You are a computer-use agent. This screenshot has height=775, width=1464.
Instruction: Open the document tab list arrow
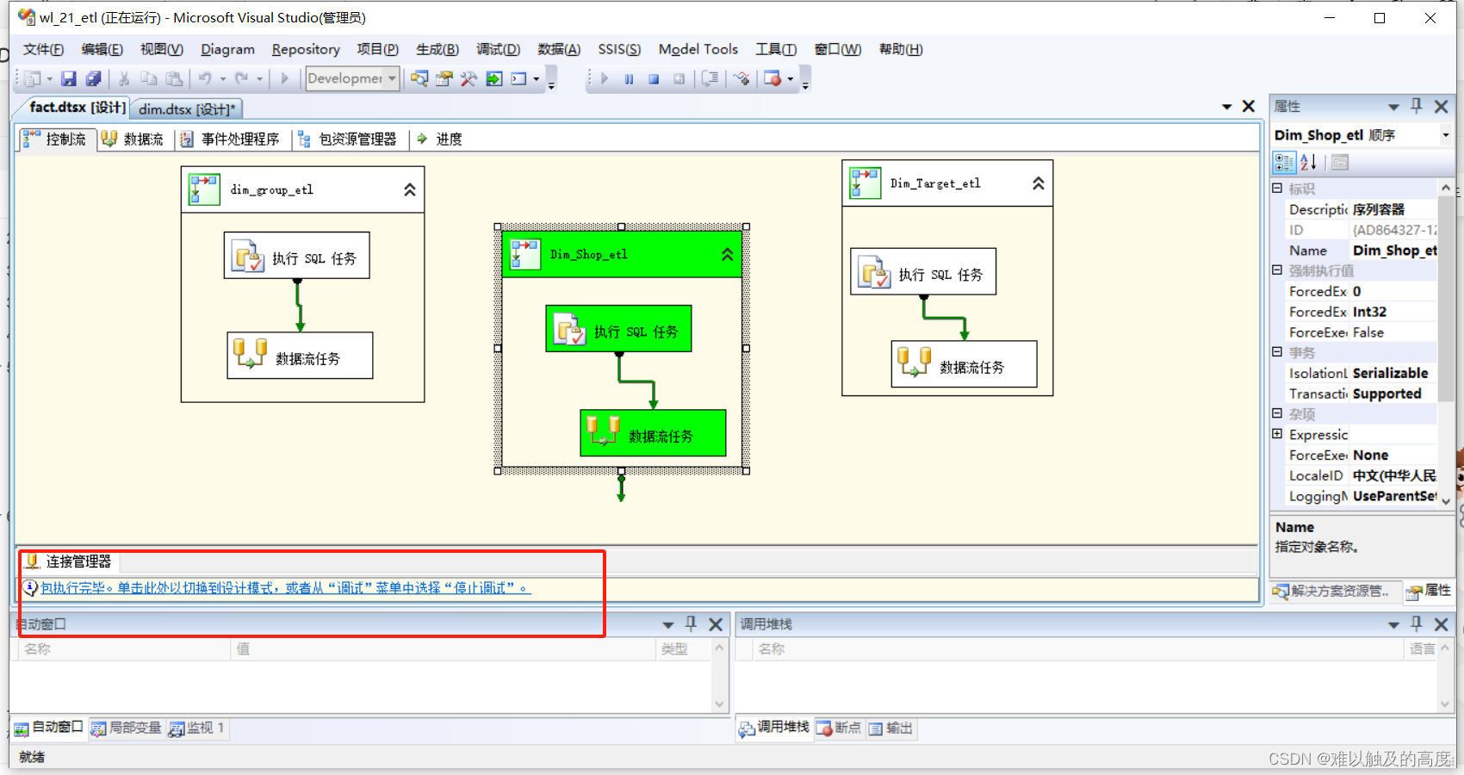click(x=1226, y=107)
